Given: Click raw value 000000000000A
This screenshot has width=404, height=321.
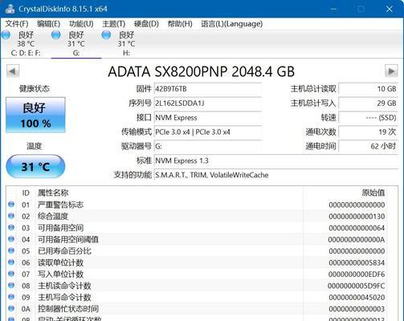Looking at the screenshot, I should pos(357,239).
